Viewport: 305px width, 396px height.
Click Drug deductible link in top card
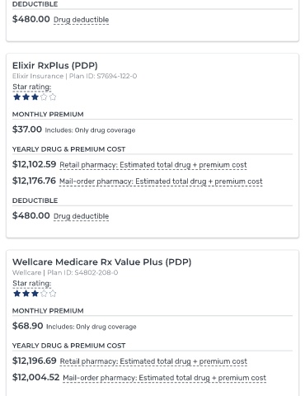[x=81, y=20]
